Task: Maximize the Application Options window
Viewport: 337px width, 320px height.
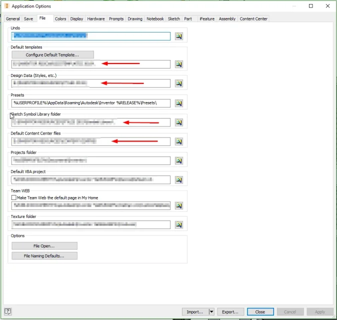Action: point(311,6)
